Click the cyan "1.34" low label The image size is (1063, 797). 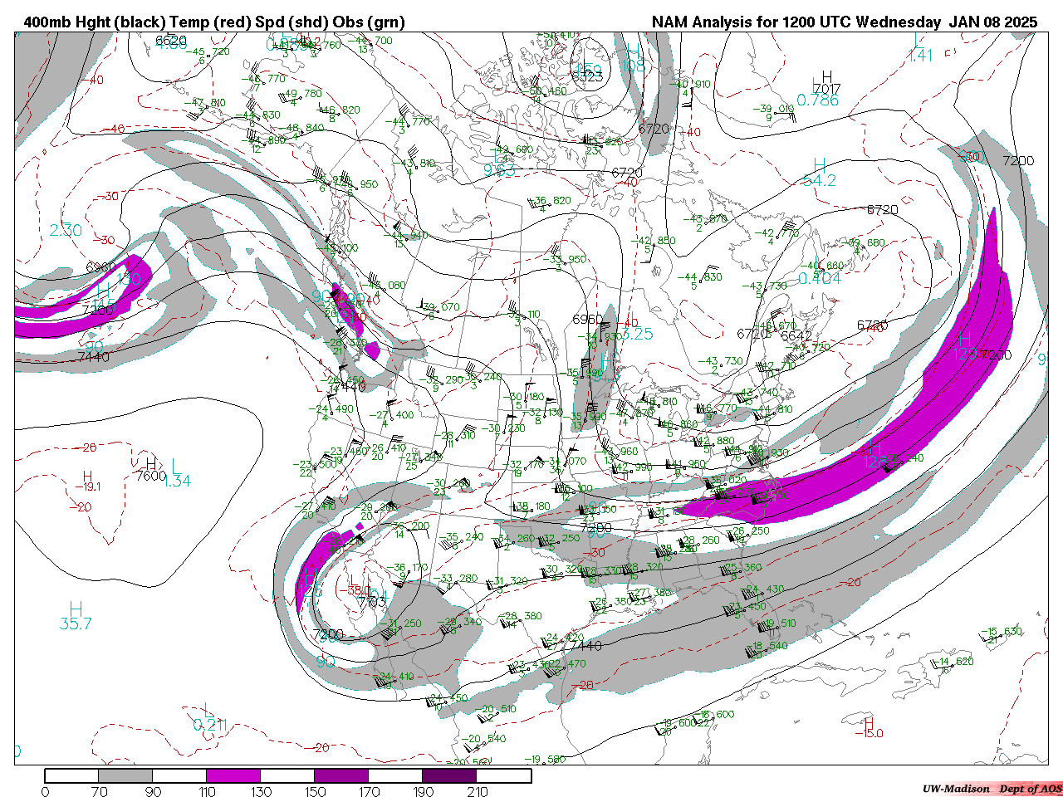(177, 481)
